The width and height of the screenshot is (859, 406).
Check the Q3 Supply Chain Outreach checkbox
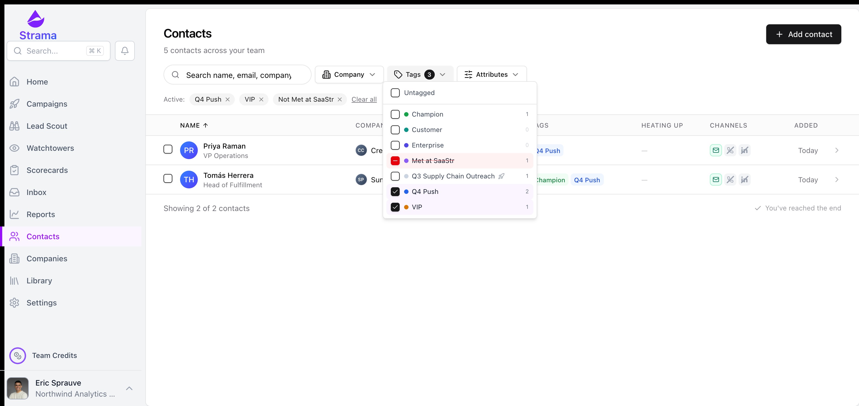pyautogui.click(x=395, y=176)
